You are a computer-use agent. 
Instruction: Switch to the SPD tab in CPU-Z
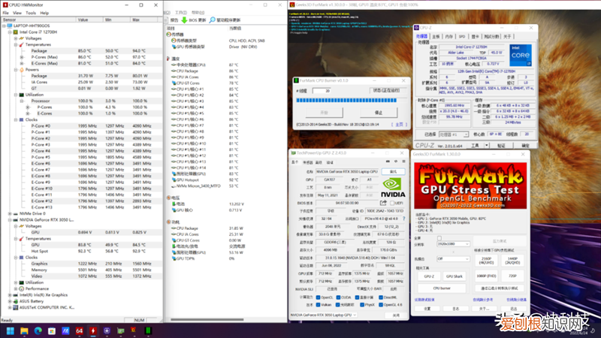point(462,36)
